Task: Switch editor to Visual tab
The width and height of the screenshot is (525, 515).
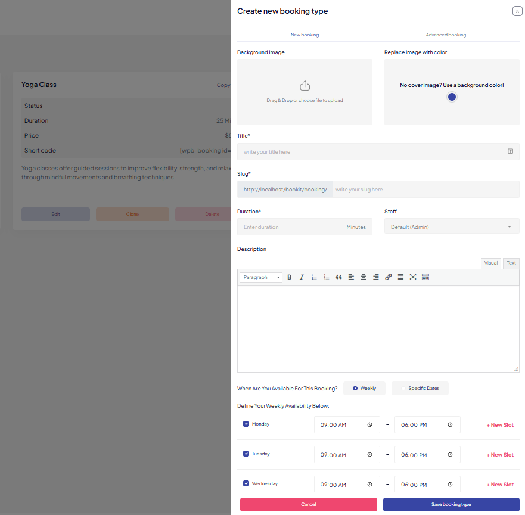Action: 491,263
